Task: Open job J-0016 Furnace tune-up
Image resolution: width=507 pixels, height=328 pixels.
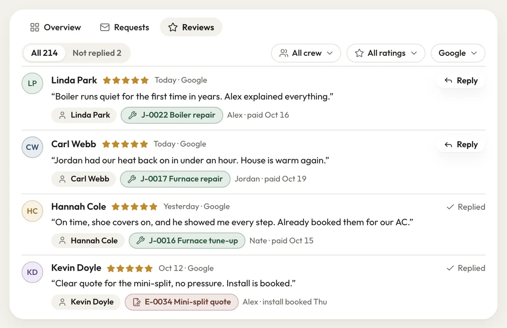Action: click(187, 240)
